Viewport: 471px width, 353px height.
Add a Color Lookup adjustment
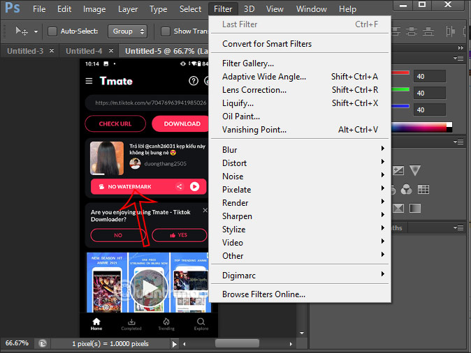point(423,189)
